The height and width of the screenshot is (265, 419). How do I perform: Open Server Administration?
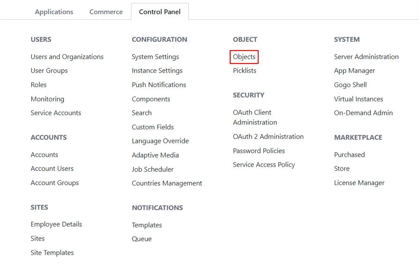(x=366, y=57)
